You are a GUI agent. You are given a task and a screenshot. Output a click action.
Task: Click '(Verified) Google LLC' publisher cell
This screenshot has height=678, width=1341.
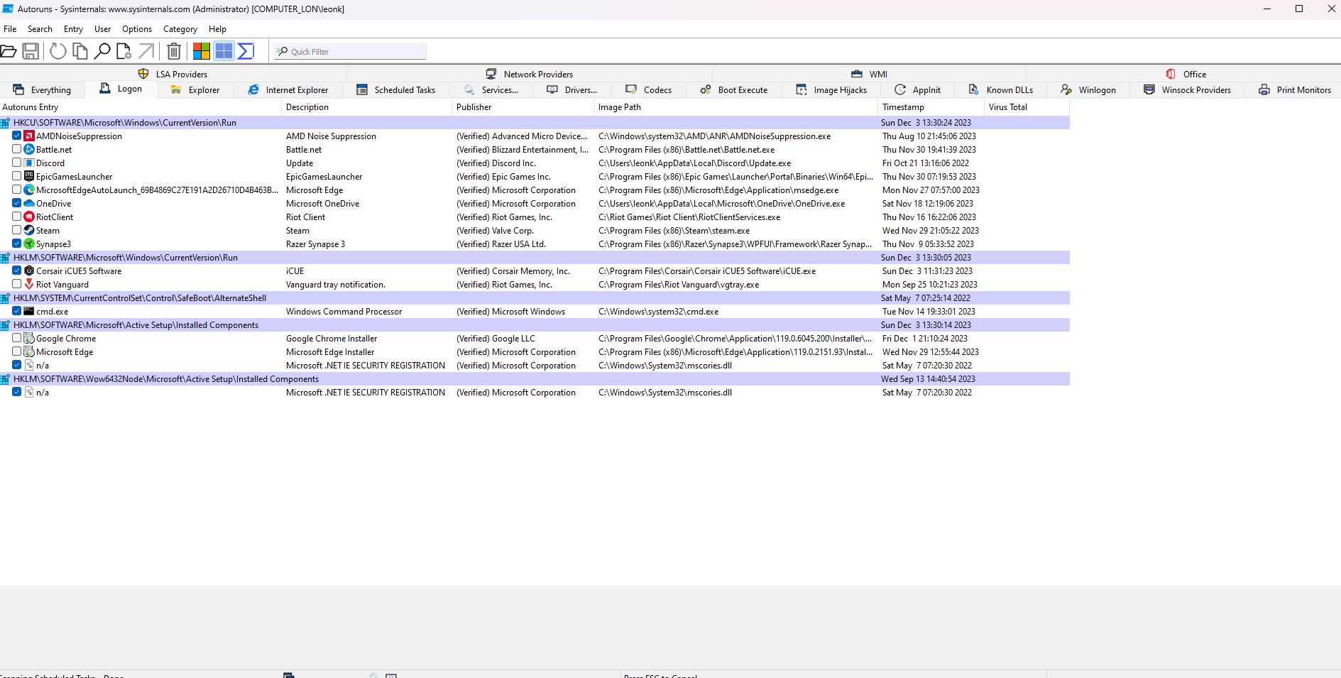pos(496,339)
